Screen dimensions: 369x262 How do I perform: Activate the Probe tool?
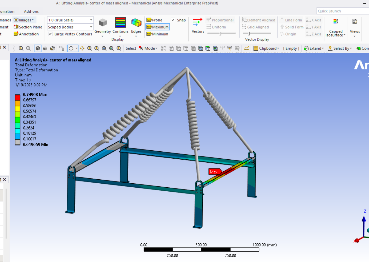[x=154, y=20]
